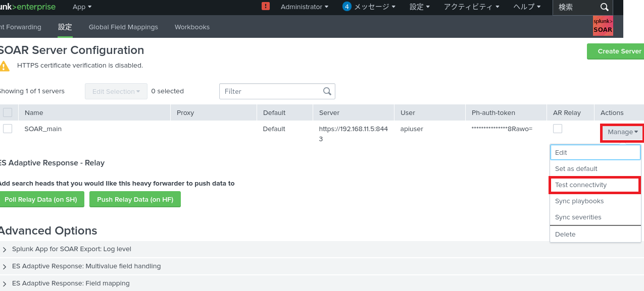Click the yellow HTTPS warning triangle icon

pos(5,66)
